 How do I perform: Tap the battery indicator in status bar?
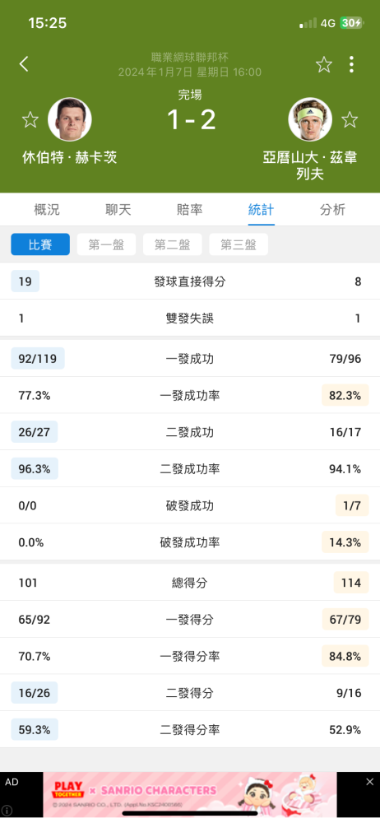pyautogui.click(x=351, y=23)
